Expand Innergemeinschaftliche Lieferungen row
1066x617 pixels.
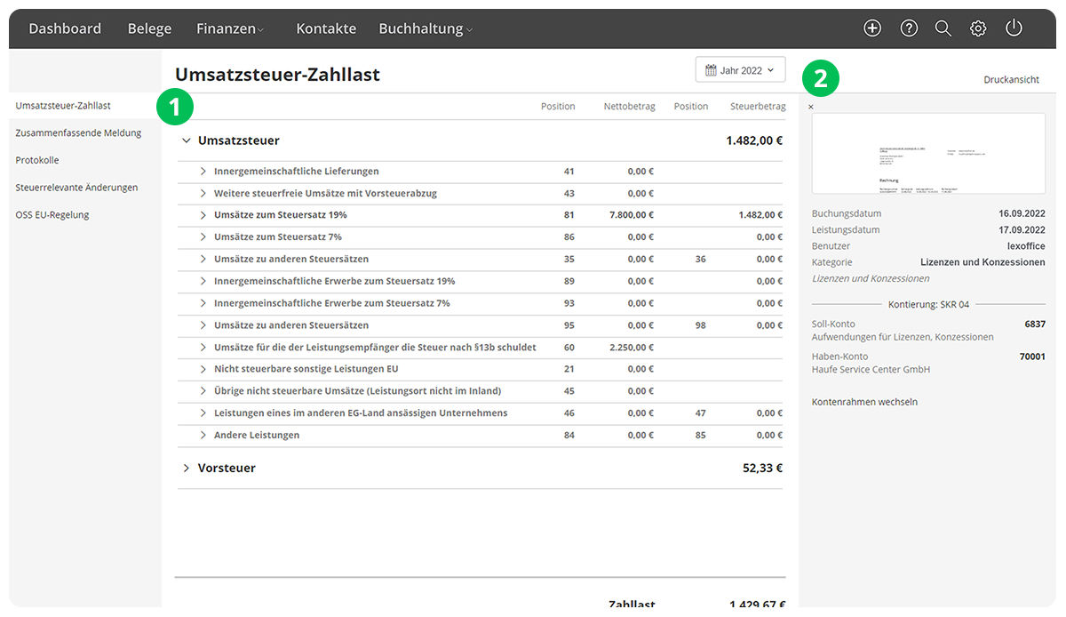203,171
